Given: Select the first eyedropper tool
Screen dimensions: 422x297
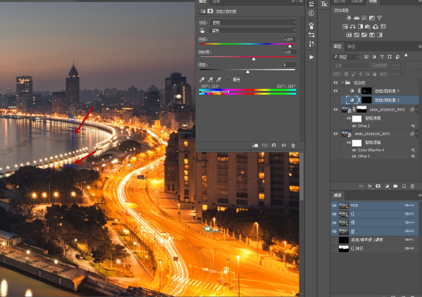Looking at the screenshot, I should pos(202,80).
